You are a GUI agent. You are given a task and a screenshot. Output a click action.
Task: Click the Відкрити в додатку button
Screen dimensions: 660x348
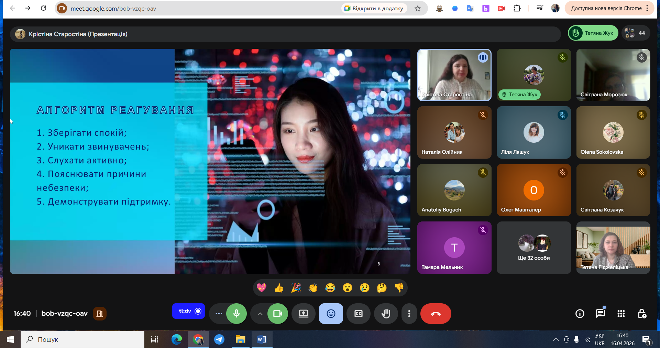pyautogui.click(x=374, y=8)
